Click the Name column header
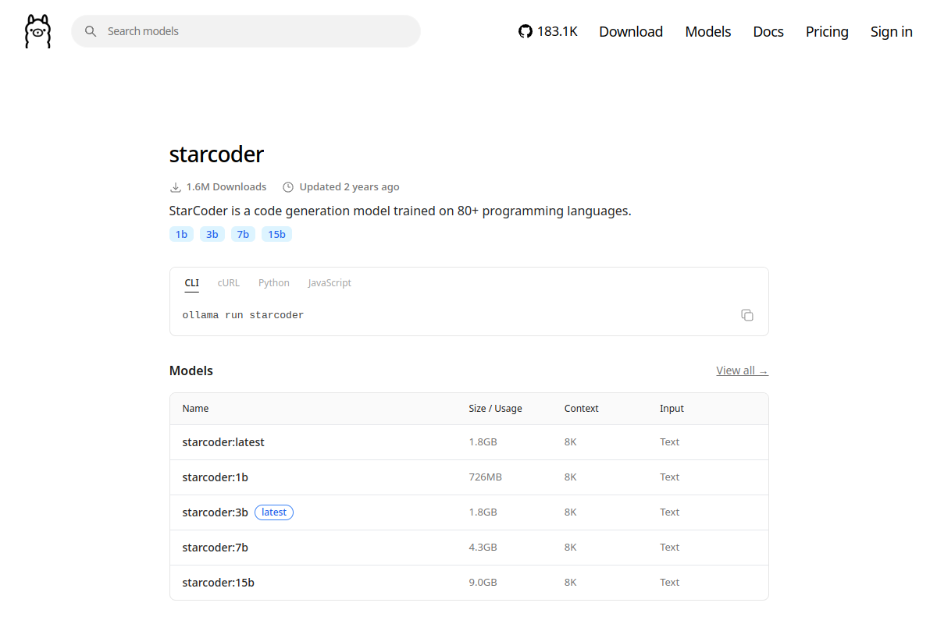This screenshot has height=624, width=937. 195,409
